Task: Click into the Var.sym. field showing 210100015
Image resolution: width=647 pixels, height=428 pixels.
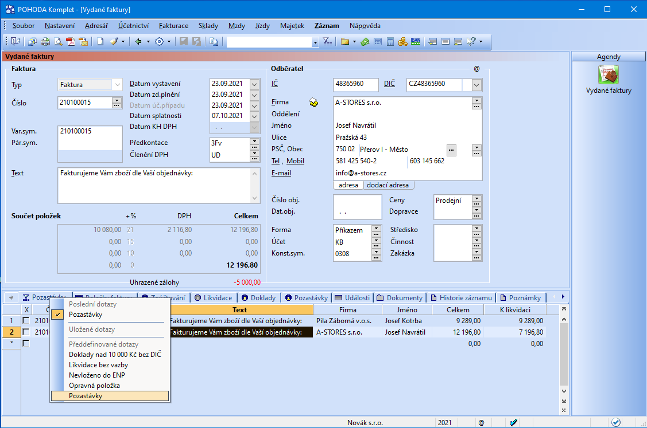Action: 90,131
